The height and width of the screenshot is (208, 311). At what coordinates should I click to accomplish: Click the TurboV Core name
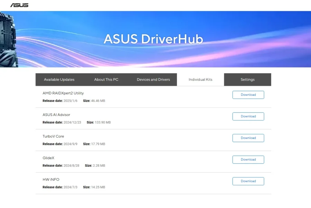(53, 136)
